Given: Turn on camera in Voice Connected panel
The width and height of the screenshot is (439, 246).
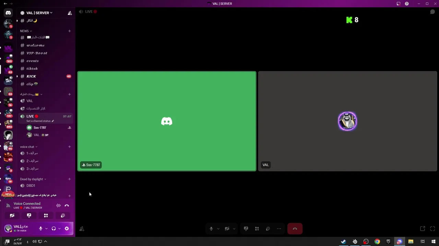Looking at the screenshot, I should (x=12, y=216).
